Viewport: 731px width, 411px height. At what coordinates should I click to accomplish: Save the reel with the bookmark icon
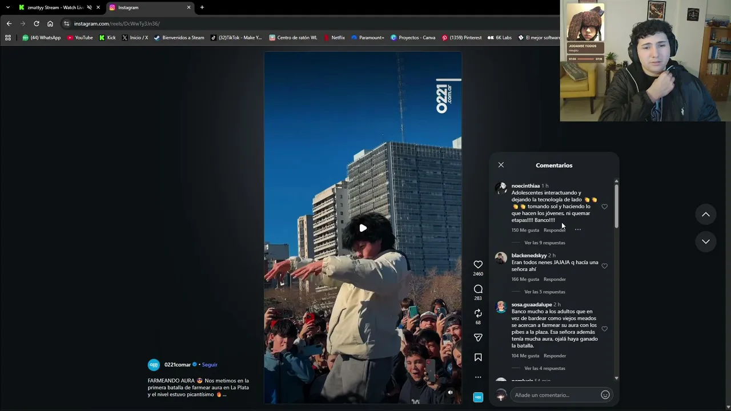(x=478, y=357)
